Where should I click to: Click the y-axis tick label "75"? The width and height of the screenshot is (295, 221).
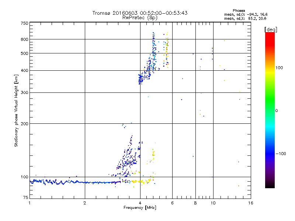(26, 197)
